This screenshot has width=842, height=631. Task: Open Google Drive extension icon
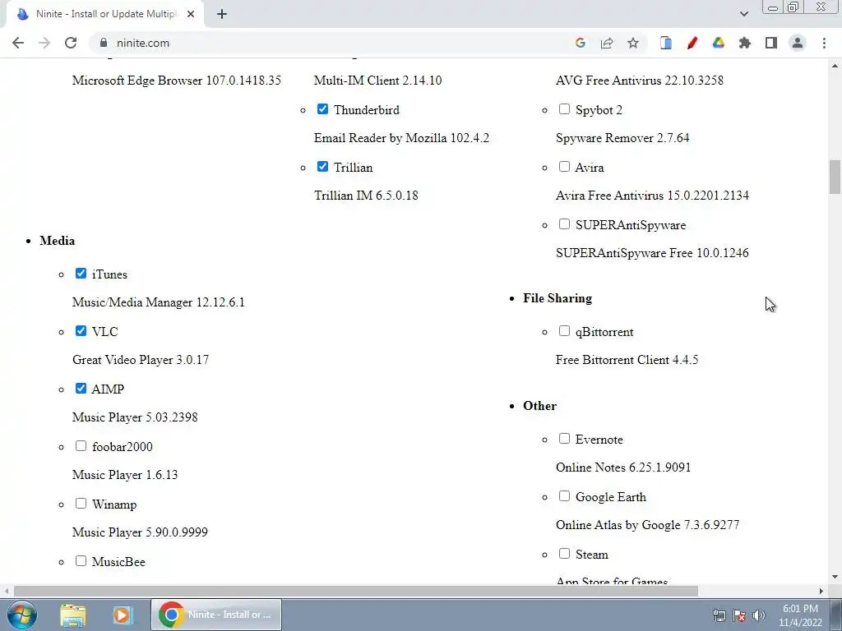tap(719, 43)
